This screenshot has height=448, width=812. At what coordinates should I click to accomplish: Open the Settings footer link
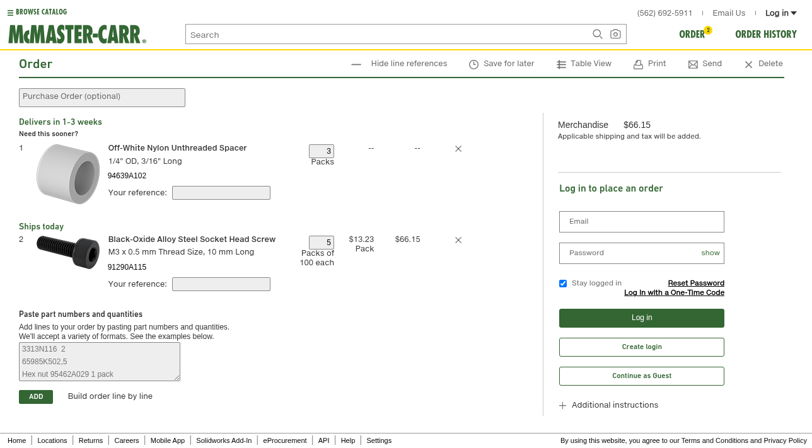[x=379, y=440]
